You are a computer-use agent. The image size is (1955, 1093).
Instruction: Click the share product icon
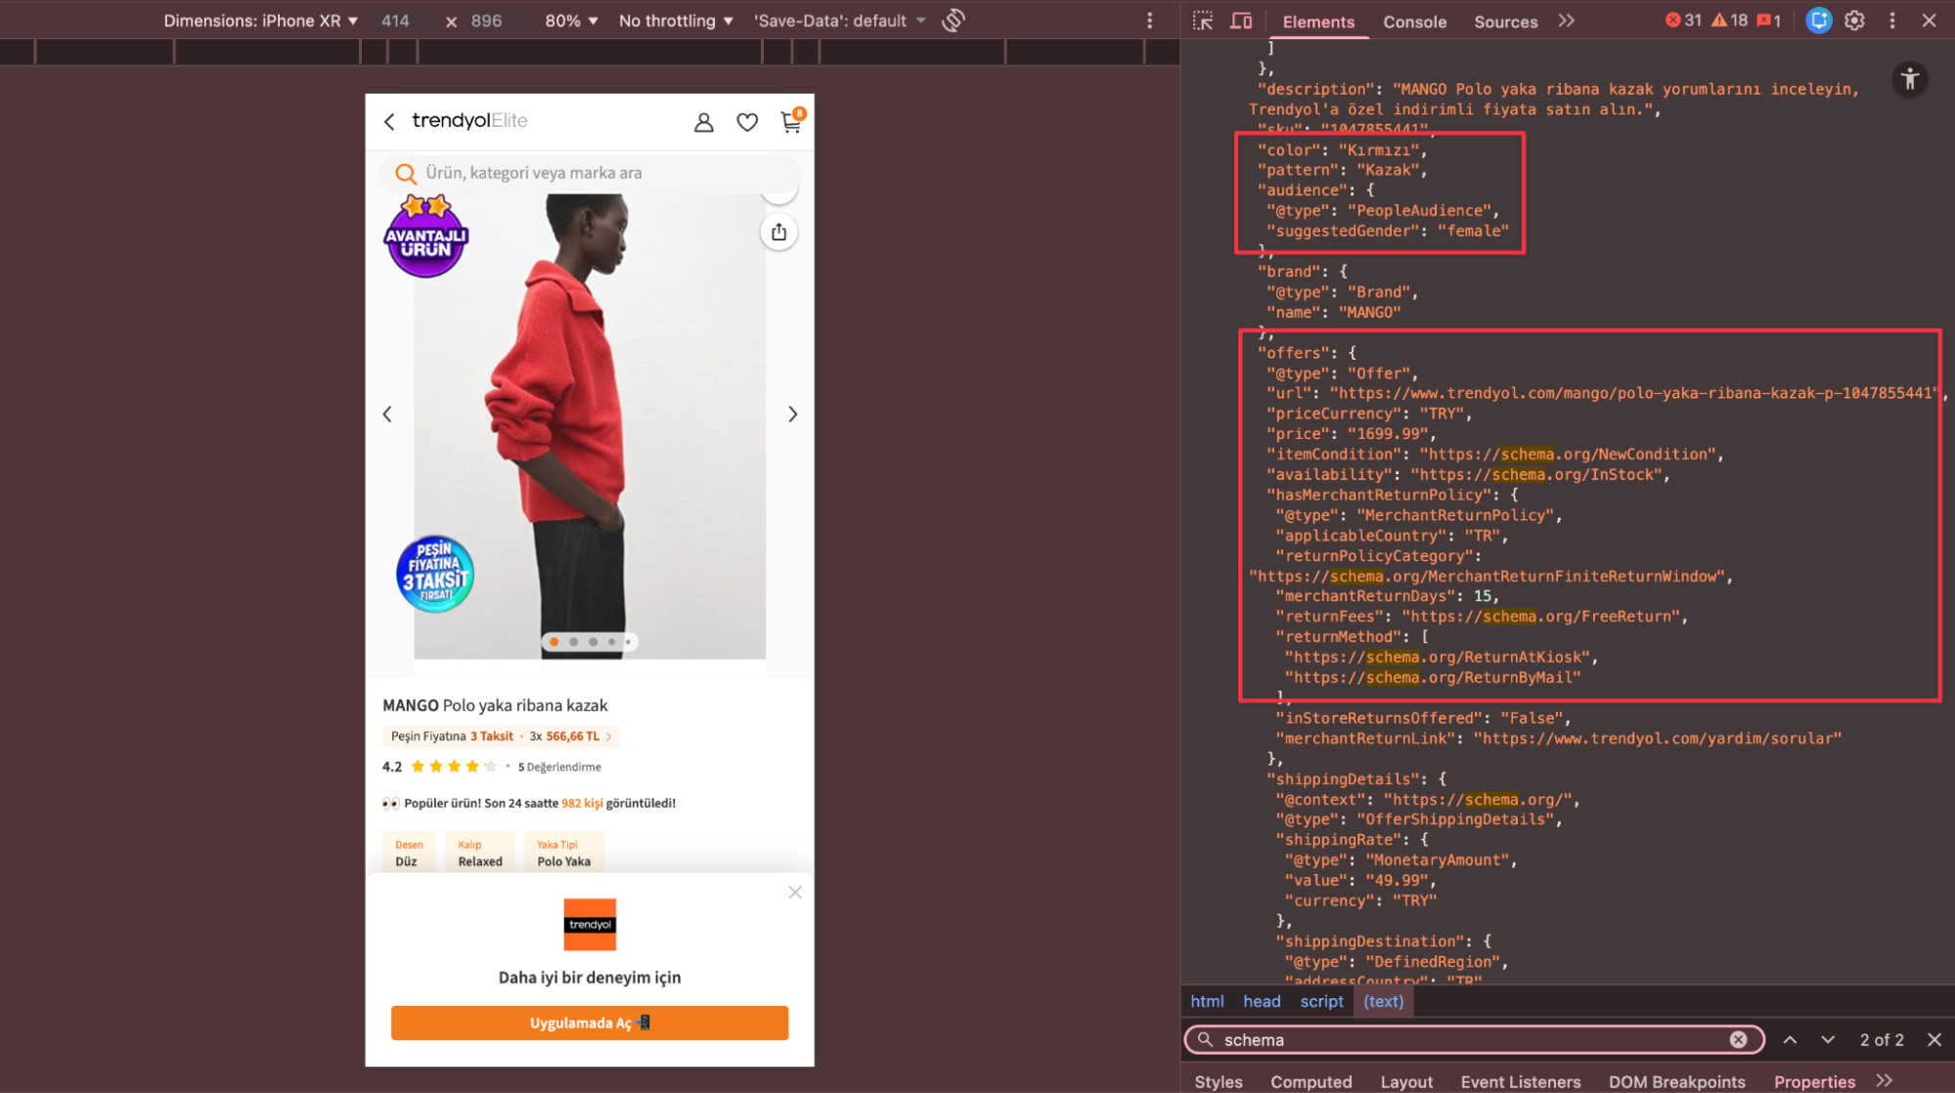pyautogui.click(x=778, y=232)
